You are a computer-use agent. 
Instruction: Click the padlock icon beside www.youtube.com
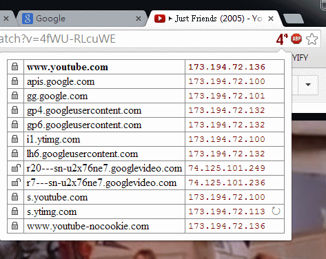click(x=15, y=67)
